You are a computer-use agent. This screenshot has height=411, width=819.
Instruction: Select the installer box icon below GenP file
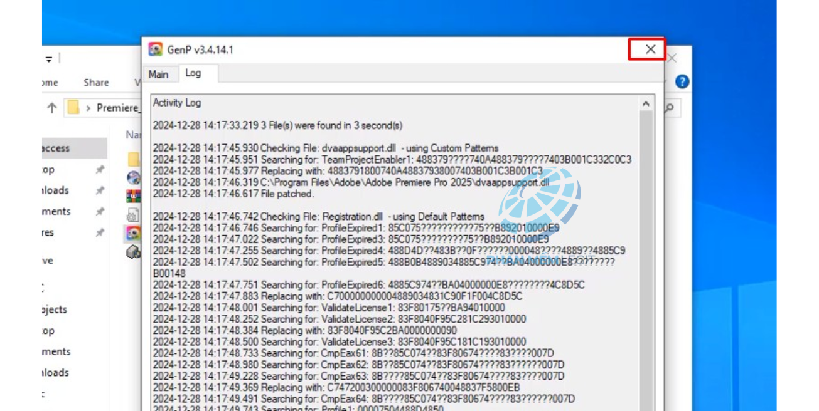click(x=134, y=252)
